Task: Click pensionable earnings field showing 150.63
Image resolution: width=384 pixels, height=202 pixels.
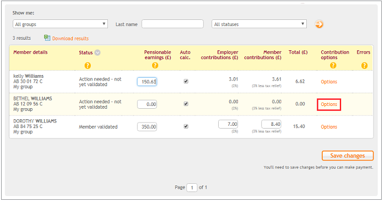Action: 147,82
